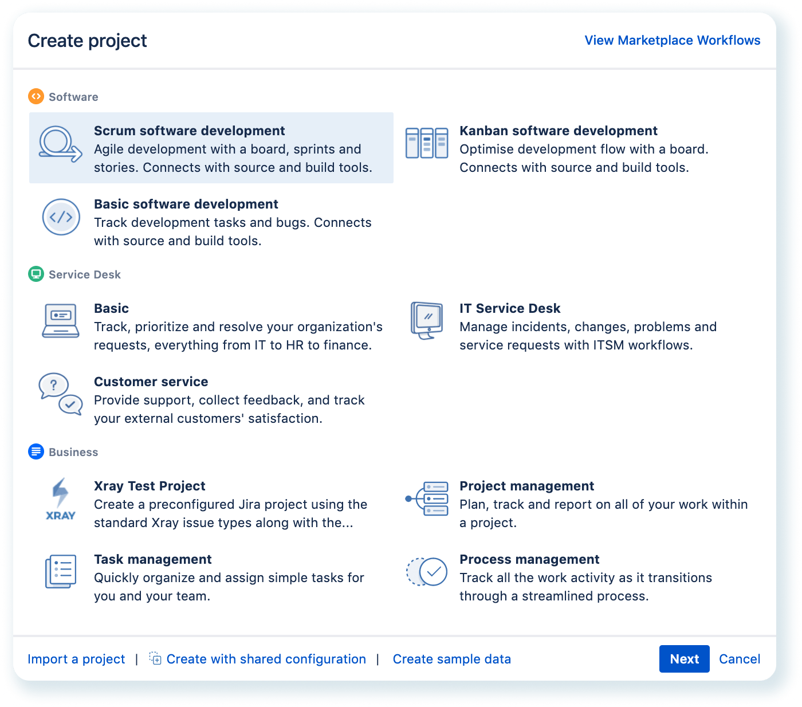
Task: Select Basic software development title
Action: [186, 204]
